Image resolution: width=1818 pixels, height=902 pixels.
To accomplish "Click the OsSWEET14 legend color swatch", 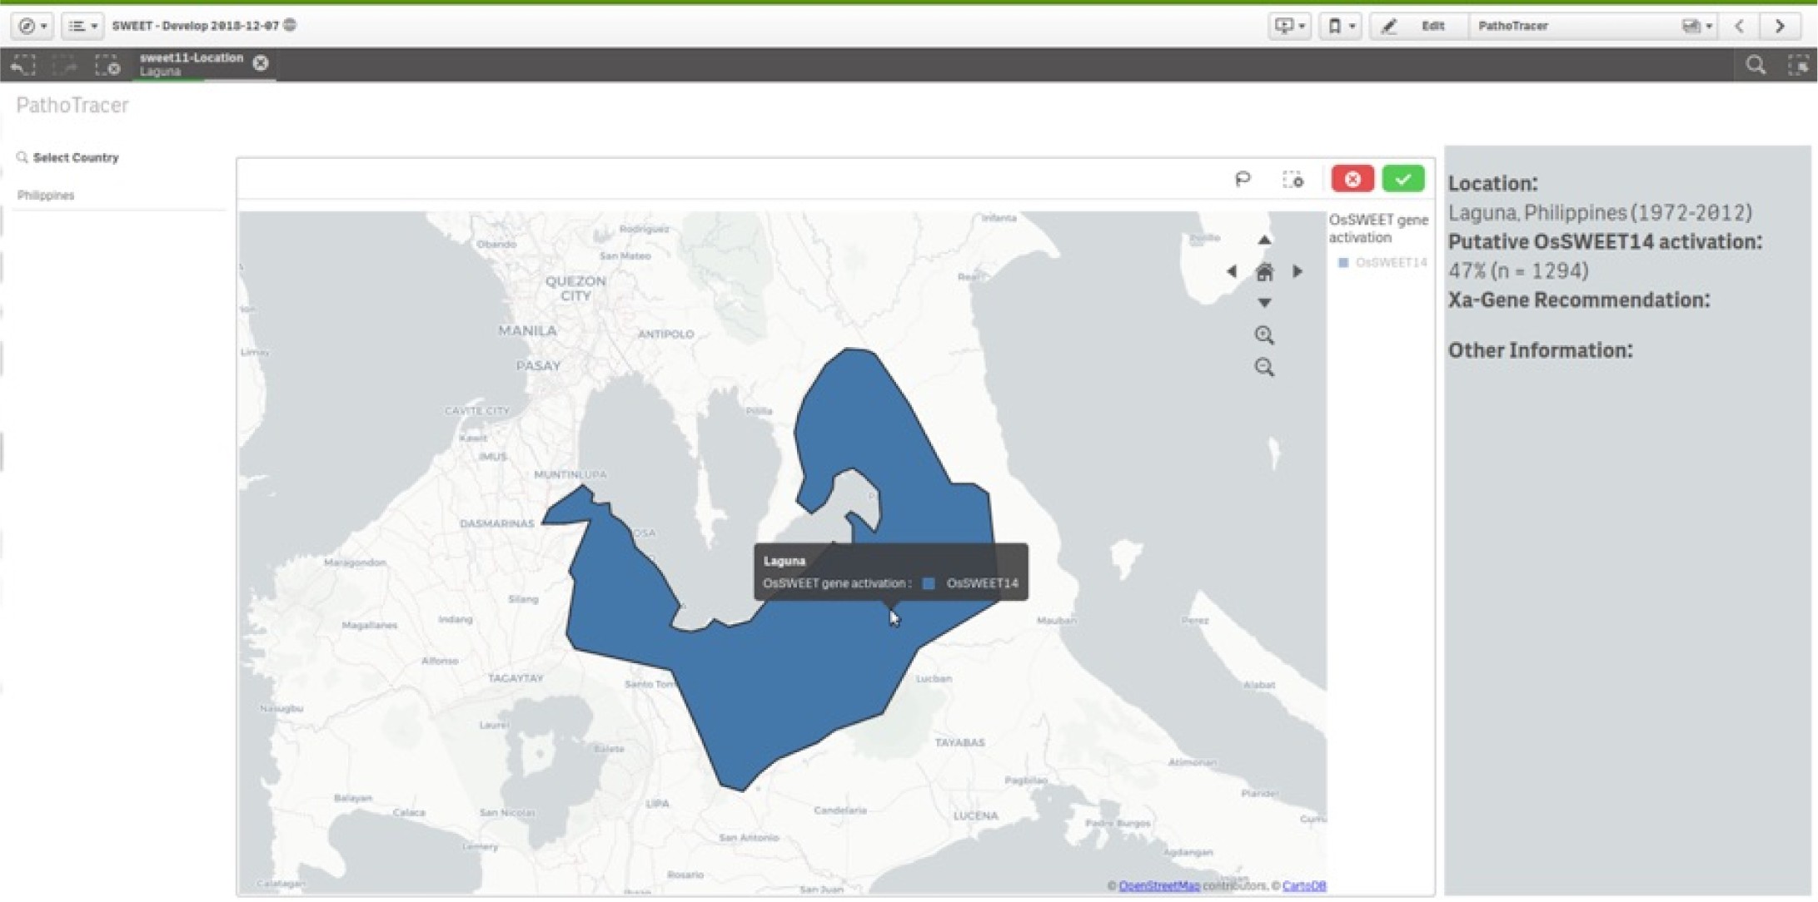I will [x=1342, y=263].
